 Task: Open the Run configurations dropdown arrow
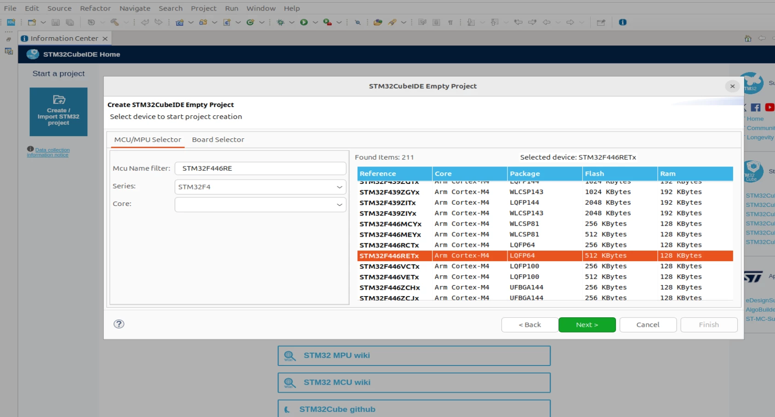click(x=315, y=22)
